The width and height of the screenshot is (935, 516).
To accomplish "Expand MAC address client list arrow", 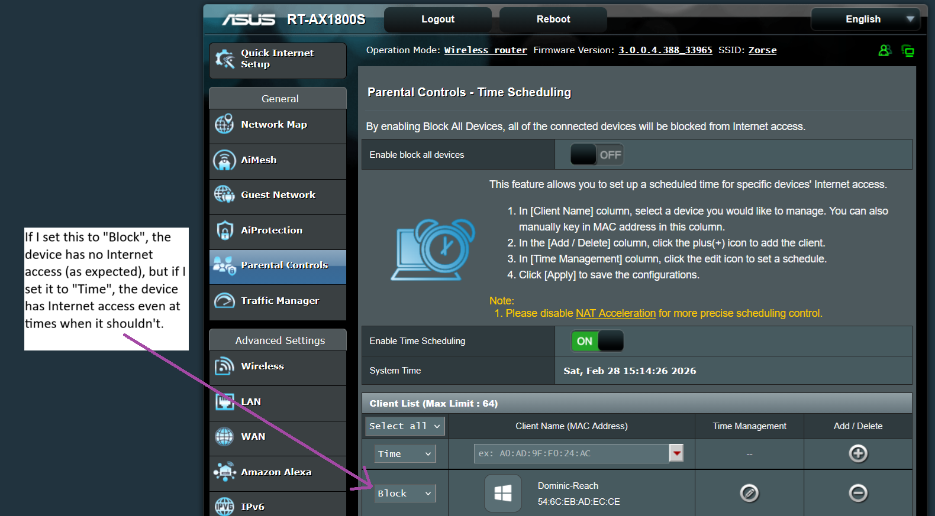I will click(x=676, y=453).
